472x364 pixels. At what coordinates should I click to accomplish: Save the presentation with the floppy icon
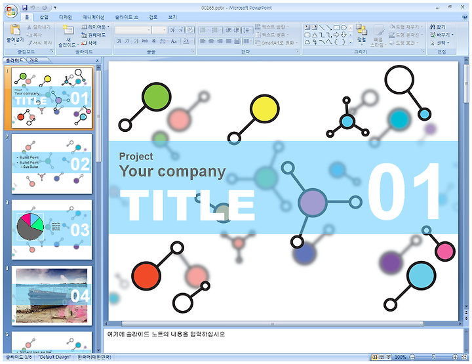coord(25,7)
